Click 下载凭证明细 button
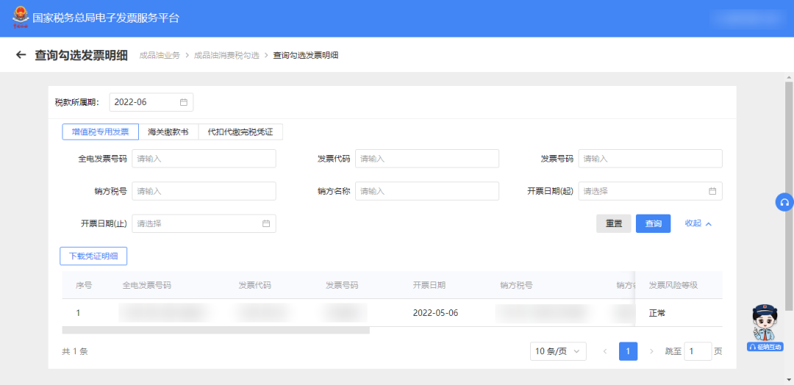The height and width of the screenshot is (385, 794). point(93,256)
